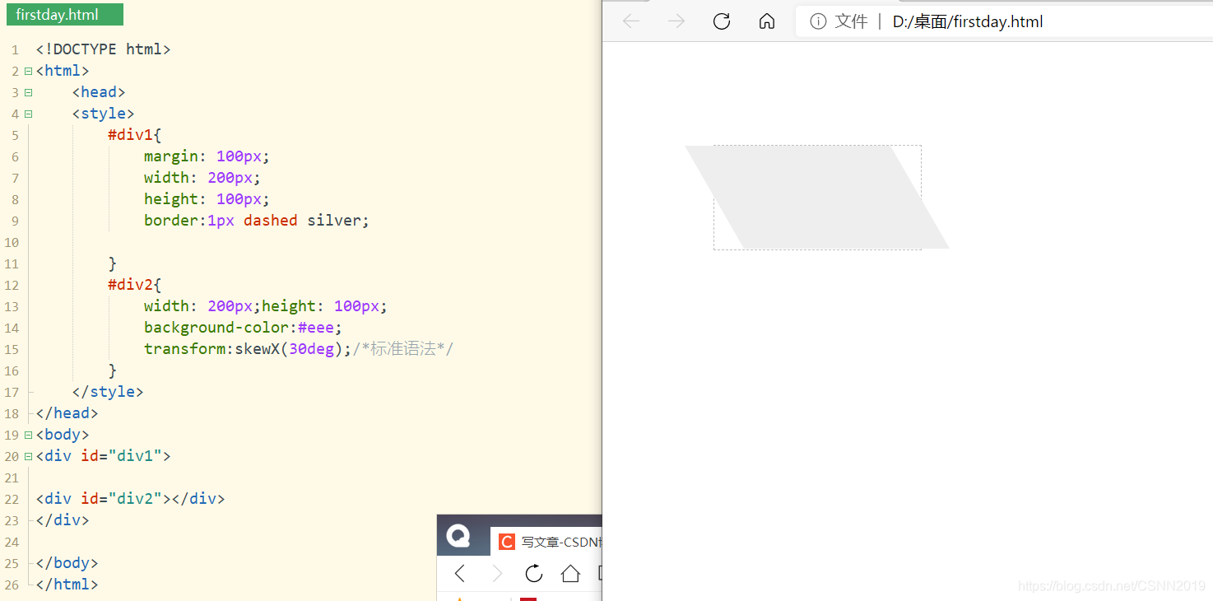Click the #div1{ selector text
The height and width of the screenshot is (601, 1213).
(x=135, y=135)
